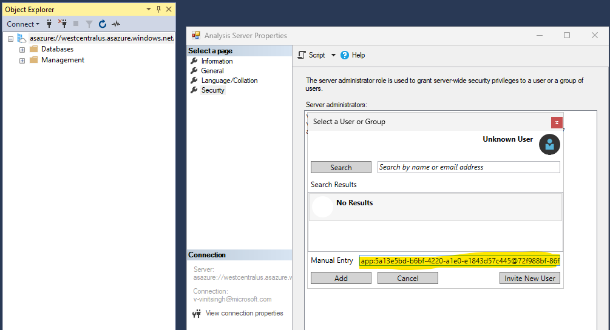Select the Databases tree item

[x=57, y=49]
